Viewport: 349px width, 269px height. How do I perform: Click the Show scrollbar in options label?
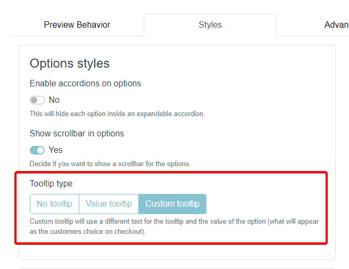point(77,133)
